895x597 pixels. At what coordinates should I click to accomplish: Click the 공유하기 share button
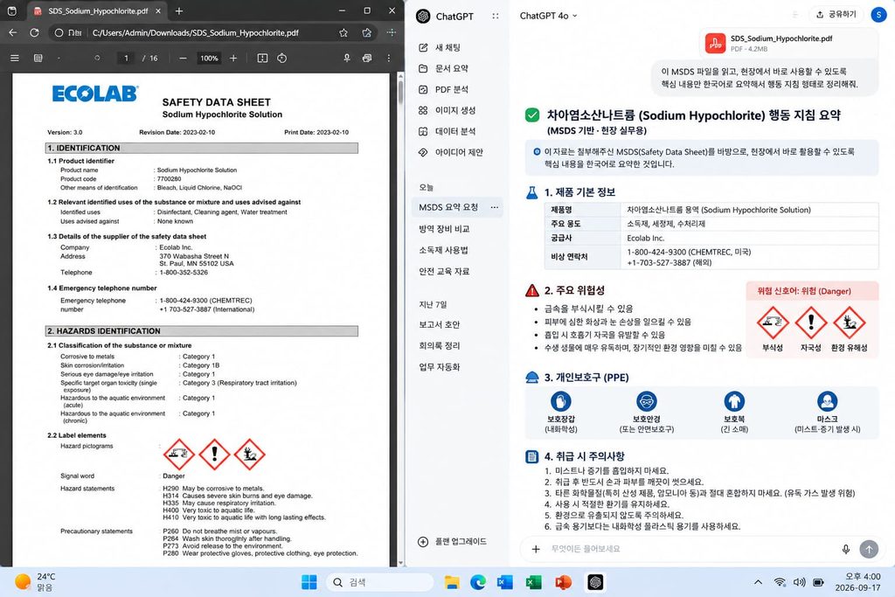pyautogui.click(x=836, y=15)
